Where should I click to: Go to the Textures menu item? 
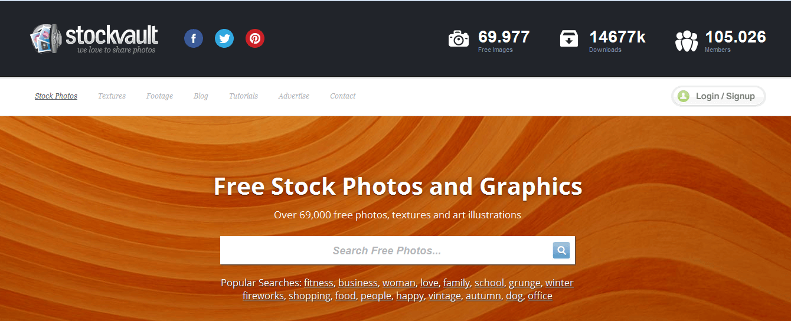[112, 96]
